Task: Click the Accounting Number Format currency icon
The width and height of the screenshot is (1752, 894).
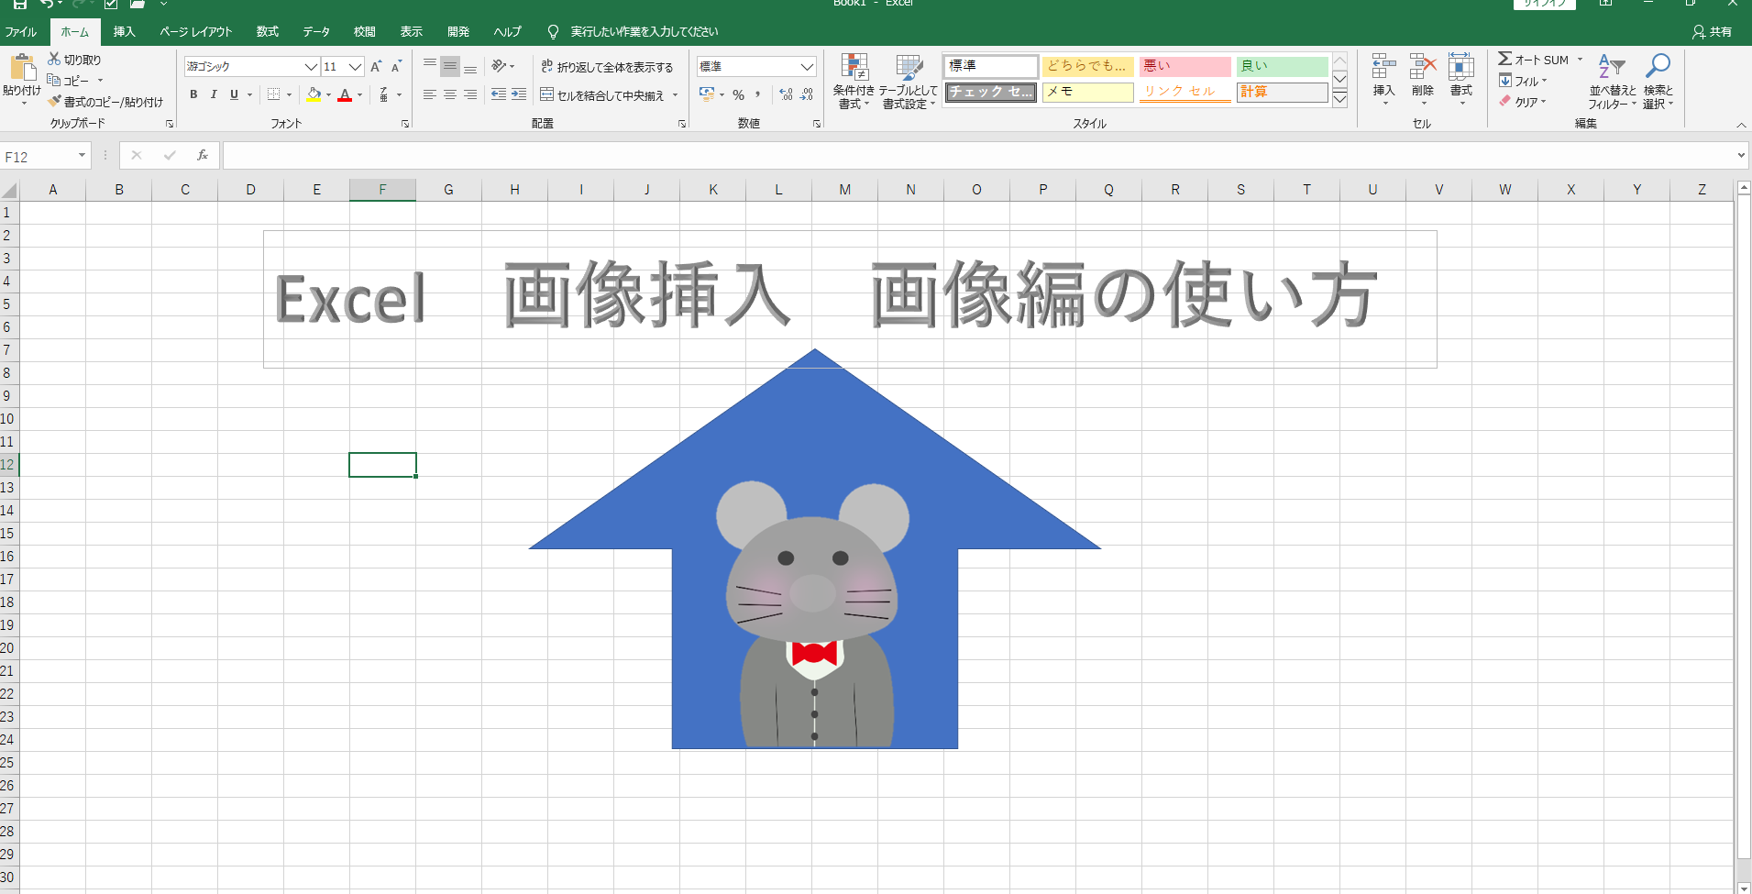Action: pyautogui.click(x=707, y=94)
